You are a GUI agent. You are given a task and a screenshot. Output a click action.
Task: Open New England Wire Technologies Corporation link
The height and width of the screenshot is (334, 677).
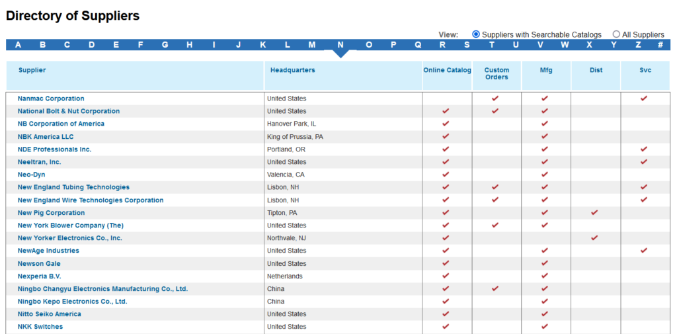pyautogui.click(x=91, y=200)
